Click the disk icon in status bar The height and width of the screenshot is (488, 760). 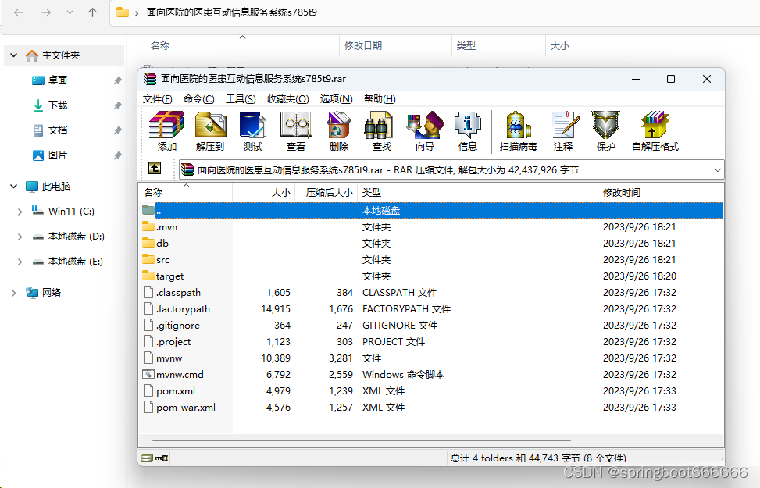pyautogui.click(x=146, y=458)
